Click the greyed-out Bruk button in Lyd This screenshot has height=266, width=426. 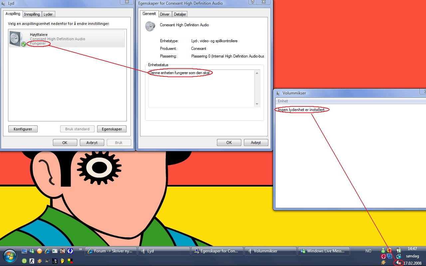coord(119,143)
